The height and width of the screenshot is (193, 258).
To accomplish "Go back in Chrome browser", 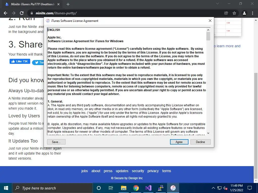I will coord(6,13).
